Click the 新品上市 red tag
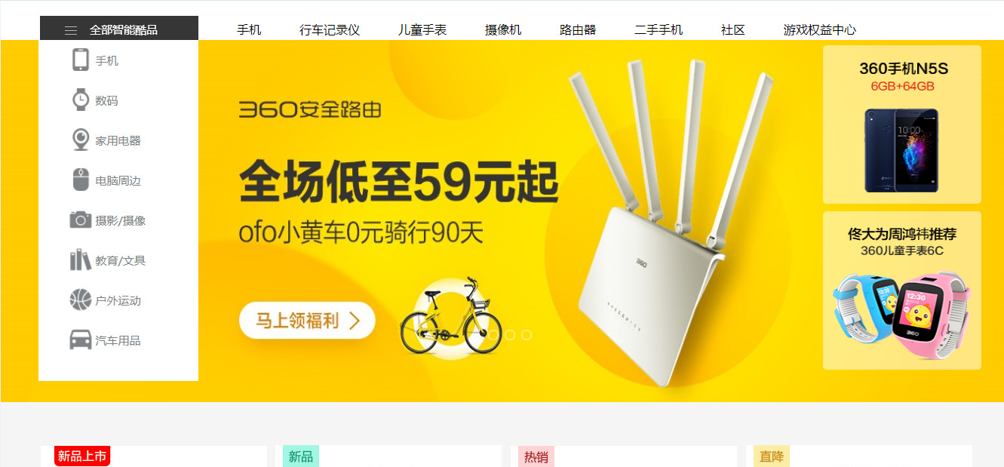The width and height of the screenshot is (1004, 467). coord(82,456)
